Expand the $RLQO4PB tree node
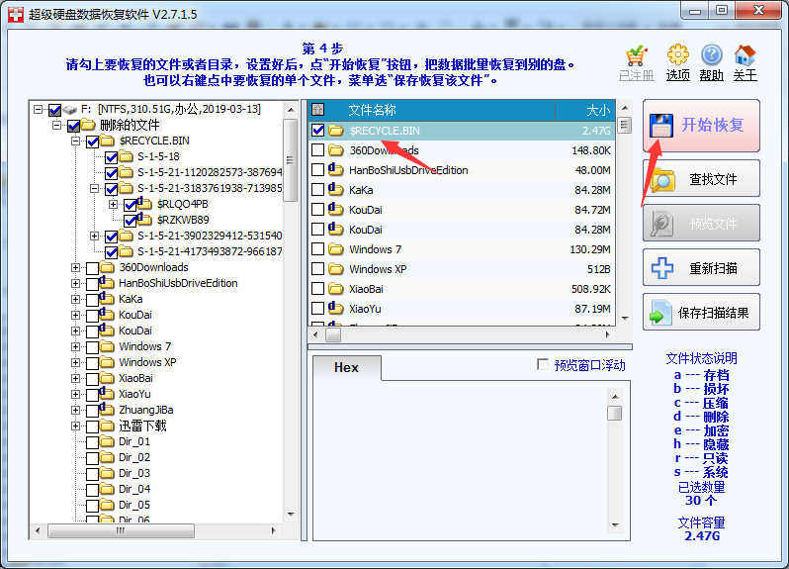The image size is (789, 569). (114, 205)
